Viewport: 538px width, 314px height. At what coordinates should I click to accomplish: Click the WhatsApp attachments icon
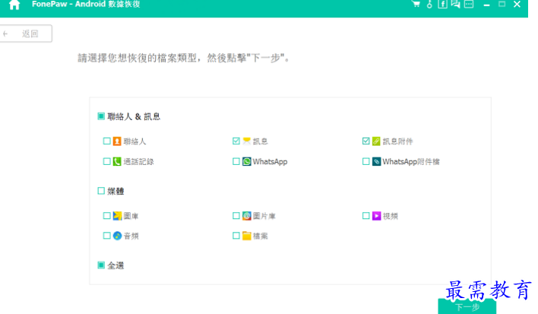click(x=376, y=161)
